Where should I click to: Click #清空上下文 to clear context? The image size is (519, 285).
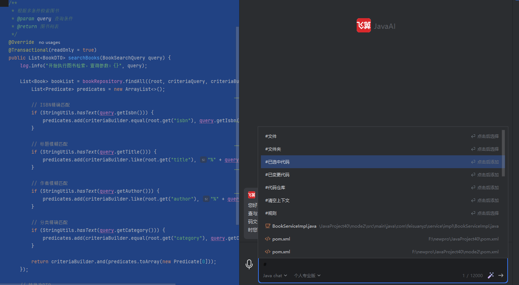tap(277, 201)
